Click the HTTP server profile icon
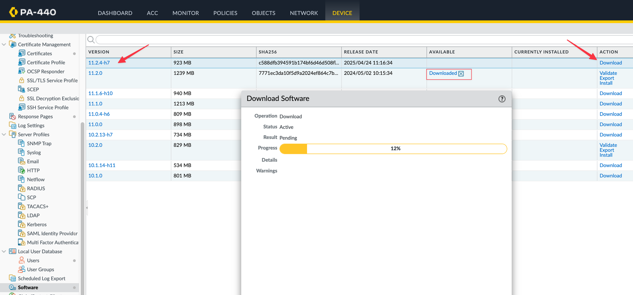The height and width of the screenshot is (295, 633). tap(22, 170)
